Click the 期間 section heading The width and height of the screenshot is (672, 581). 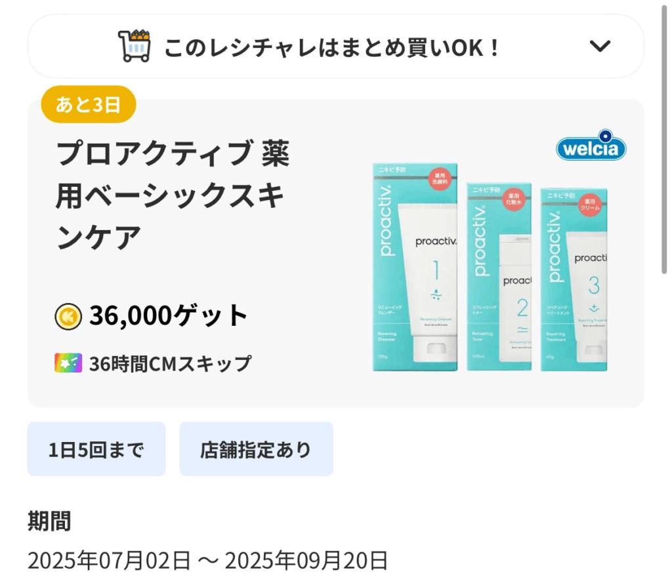coord(49,521)
